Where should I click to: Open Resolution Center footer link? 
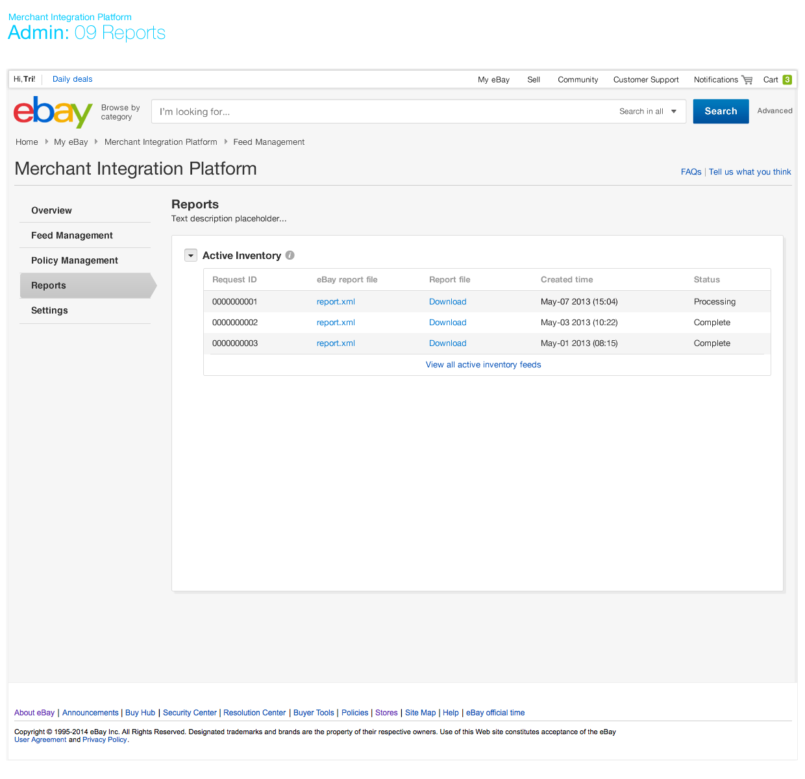pyautogui.click(x=254, y=713)
